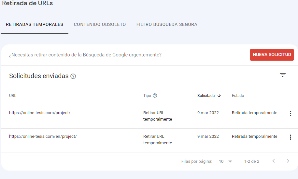298x179 pixels.
Task: Click the Nueva solicitud button
Action: point(272,55)
